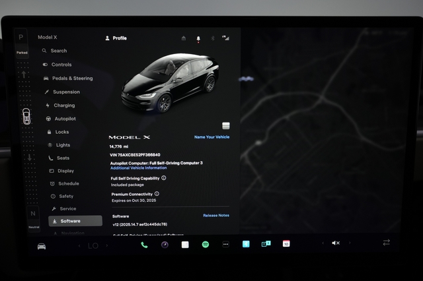Tap the car icon on the drive strip
This screenshot has width=423, height=281.
click(26, 117)
